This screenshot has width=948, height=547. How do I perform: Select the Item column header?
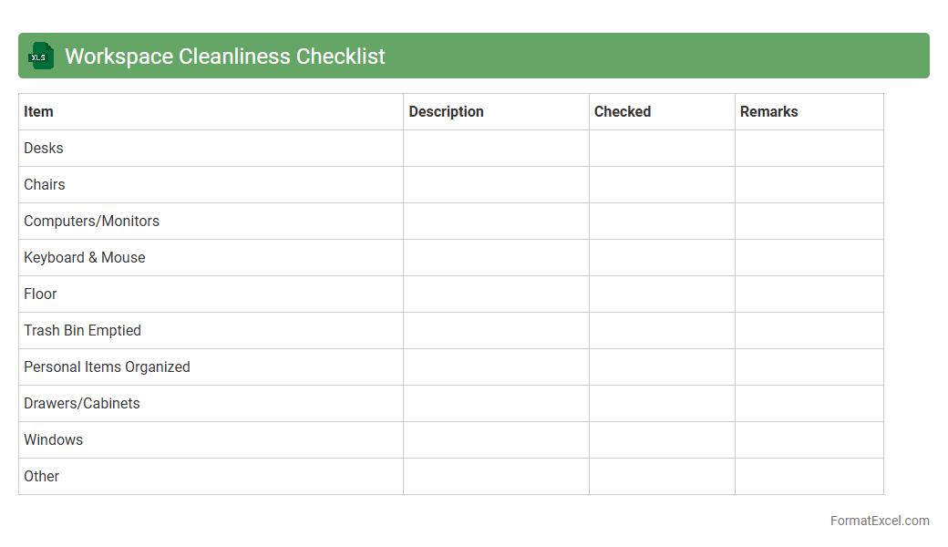tap(39, 112)
